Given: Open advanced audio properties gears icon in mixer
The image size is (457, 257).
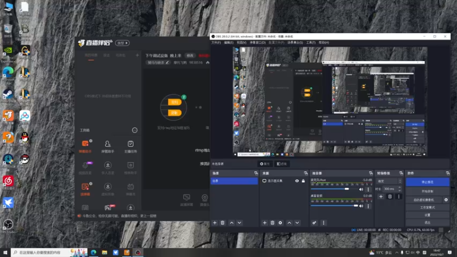Looking at the screenshot, I should pyautogui.click(x=314, y=223).
